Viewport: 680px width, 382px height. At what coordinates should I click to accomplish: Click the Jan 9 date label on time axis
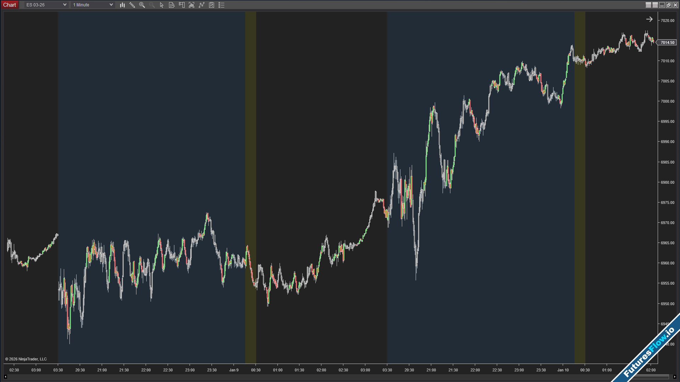click(234, 370)
